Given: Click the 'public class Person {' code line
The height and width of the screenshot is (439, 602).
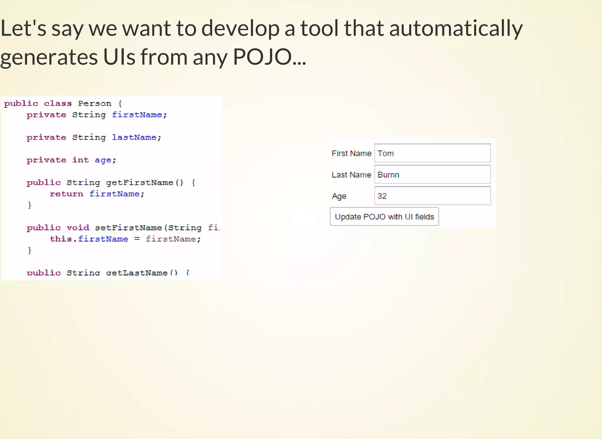Looking at the screenshot, I should pos(63,103).
